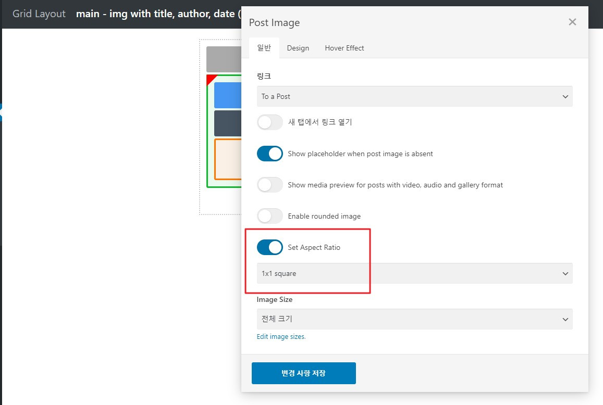This screenshot has height=405, width=603.
Task: Open the Hover Effect tab
Action: 344,48
